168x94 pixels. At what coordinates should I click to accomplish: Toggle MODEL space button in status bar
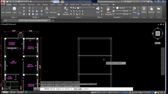coord(94,92)
